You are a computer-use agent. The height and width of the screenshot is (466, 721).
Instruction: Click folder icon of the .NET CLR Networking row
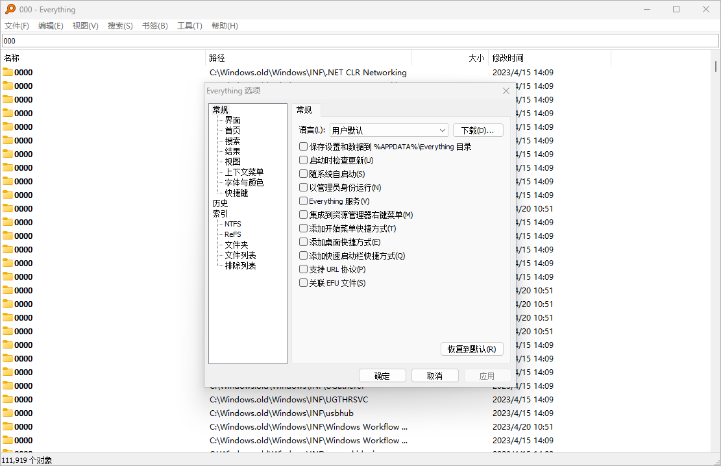(x=8, y=72)
